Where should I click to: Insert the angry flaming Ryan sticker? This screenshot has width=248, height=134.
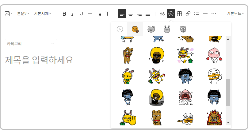pos(214,117)
